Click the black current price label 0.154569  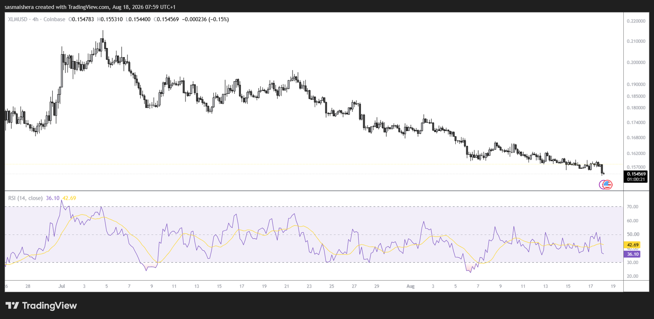pos(636,174)
